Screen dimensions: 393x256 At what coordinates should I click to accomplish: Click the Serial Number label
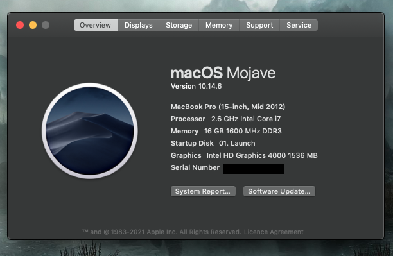pyautogui.click(x=195, y=167)
